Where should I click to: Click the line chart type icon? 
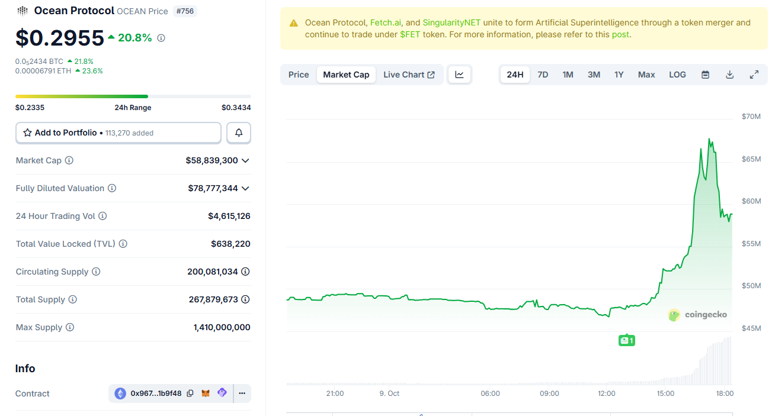[x=459, y=75]
